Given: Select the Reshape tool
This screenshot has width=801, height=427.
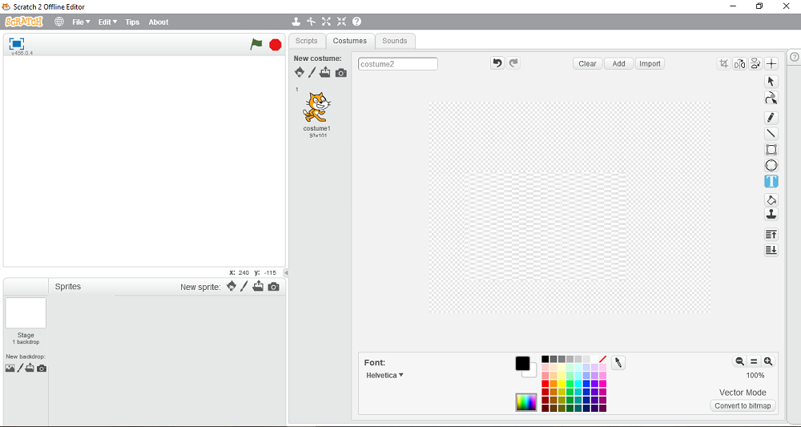Looking at the screenshot, I should (x=771, y=98).
